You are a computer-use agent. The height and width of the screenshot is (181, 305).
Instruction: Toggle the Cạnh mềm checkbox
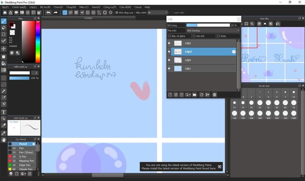[171, 12]
